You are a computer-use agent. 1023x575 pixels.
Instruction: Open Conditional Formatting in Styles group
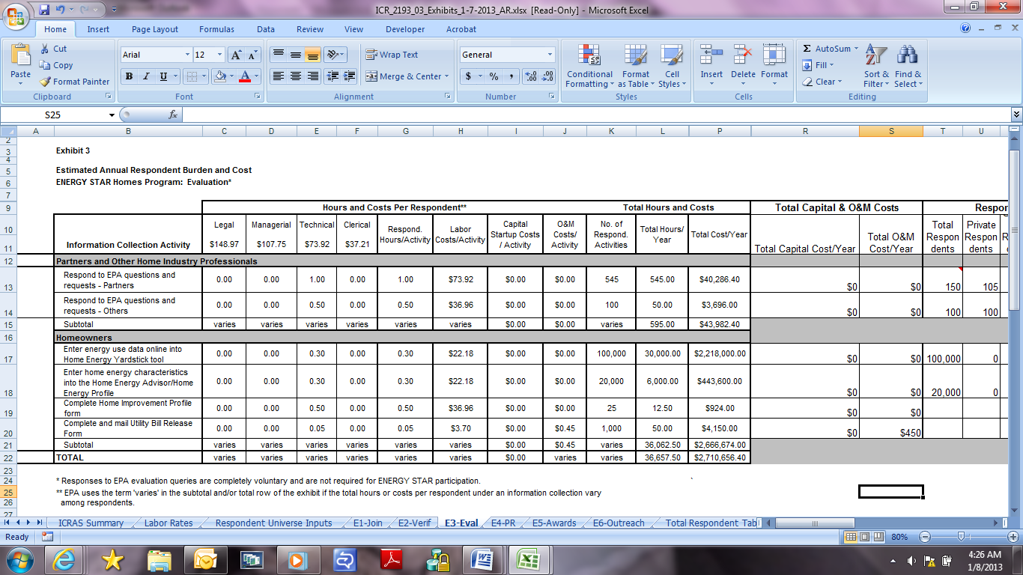(589, 67)
